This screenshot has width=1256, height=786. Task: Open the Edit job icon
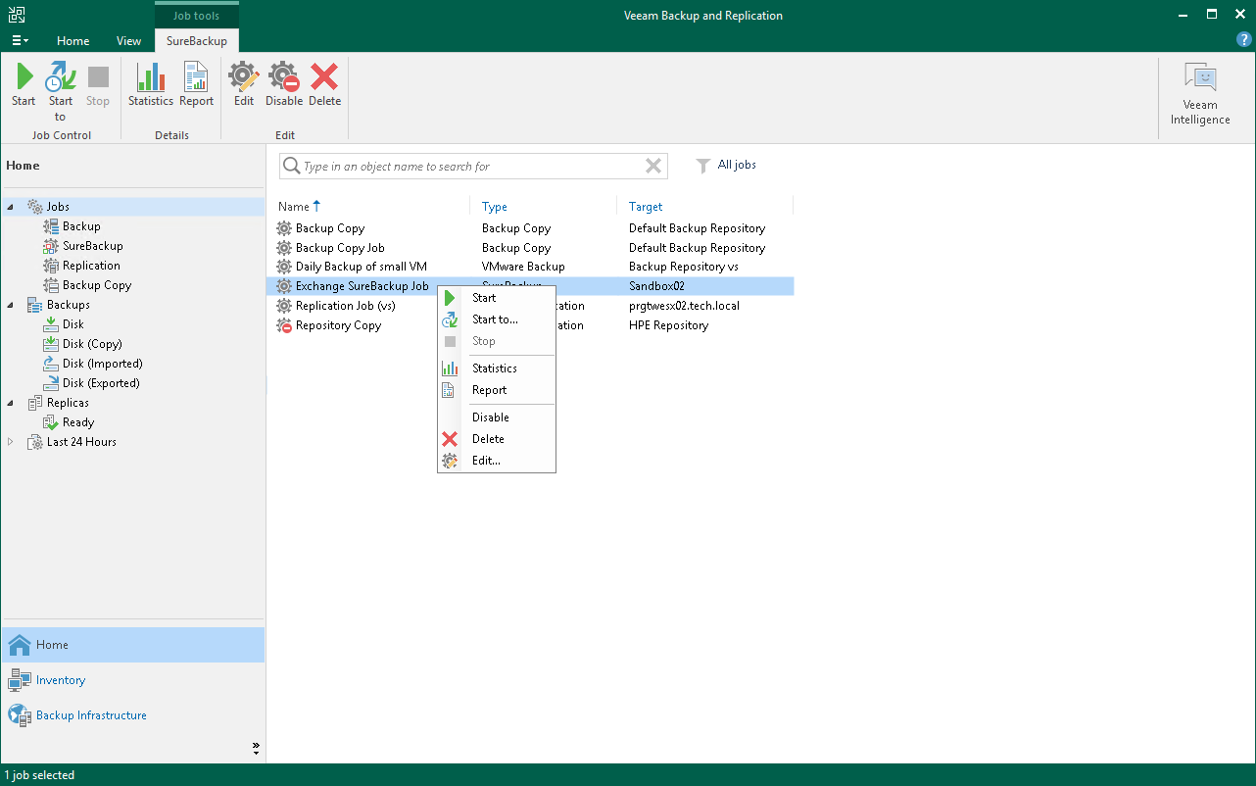pos(243,86)
